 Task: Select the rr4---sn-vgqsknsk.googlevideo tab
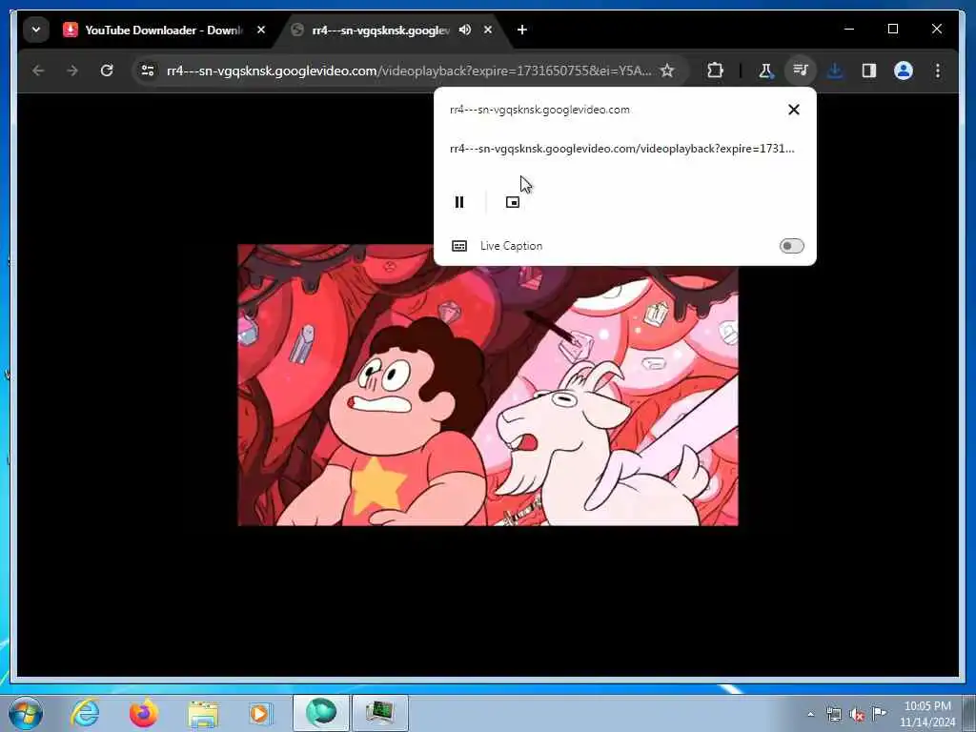[379, 30]
